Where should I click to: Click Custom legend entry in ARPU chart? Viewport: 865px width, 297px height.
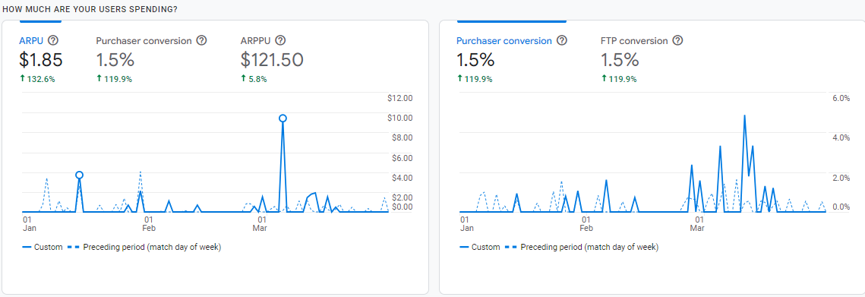[43, 248]
